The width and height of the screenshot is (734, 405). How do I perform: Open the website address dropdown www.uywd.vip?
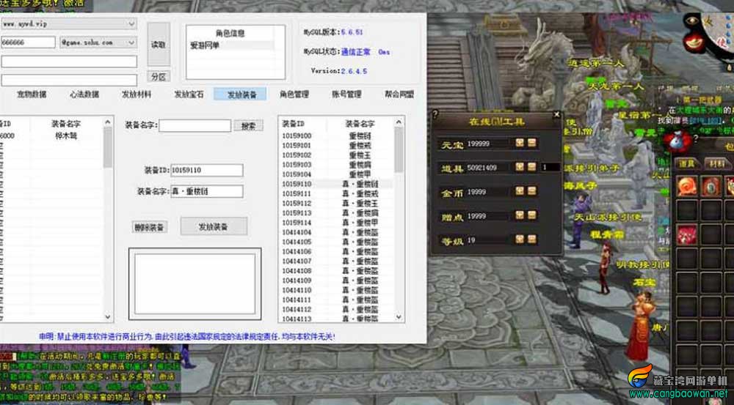(131, 23)
